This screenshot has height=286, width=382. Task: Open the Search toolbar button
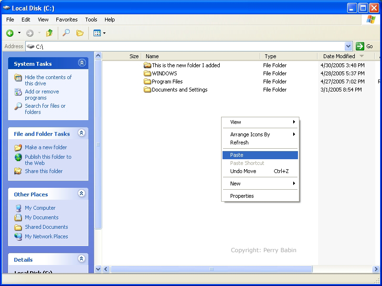66,33
